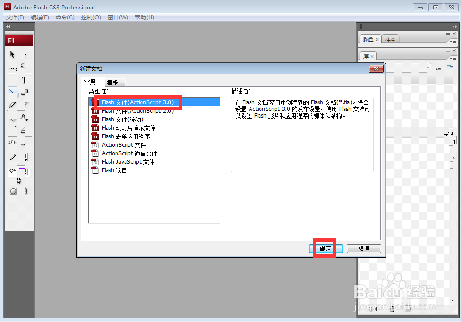
Task: Select Flash 表单应用程序
Action: [154, 136]
